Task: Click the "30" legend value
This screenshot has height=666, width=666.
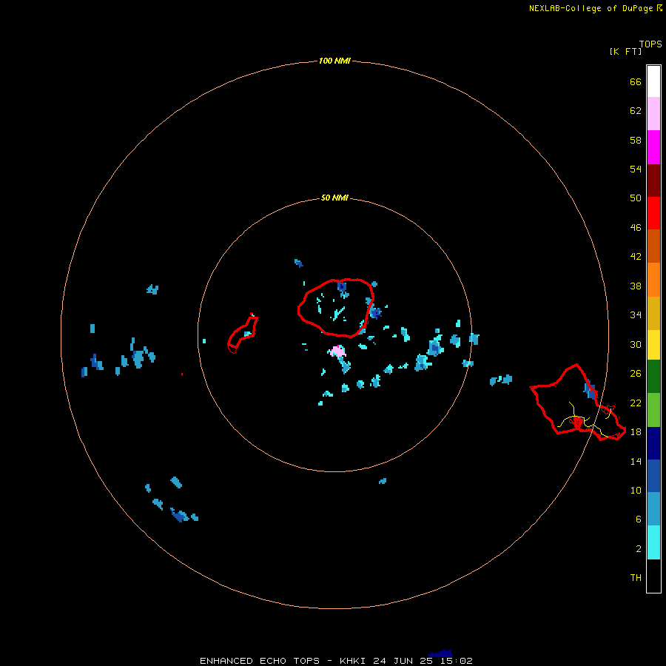Action: click(636, 344)
